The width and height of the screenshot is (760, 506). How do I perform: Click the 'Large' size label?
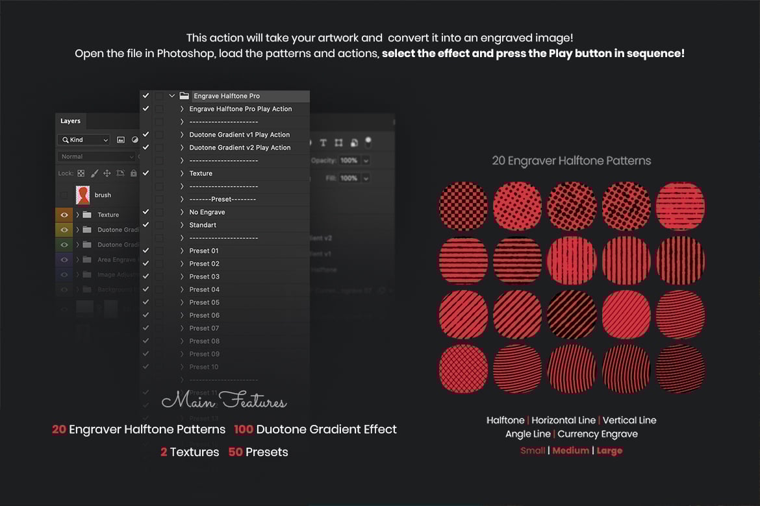[x=609, y=451]
